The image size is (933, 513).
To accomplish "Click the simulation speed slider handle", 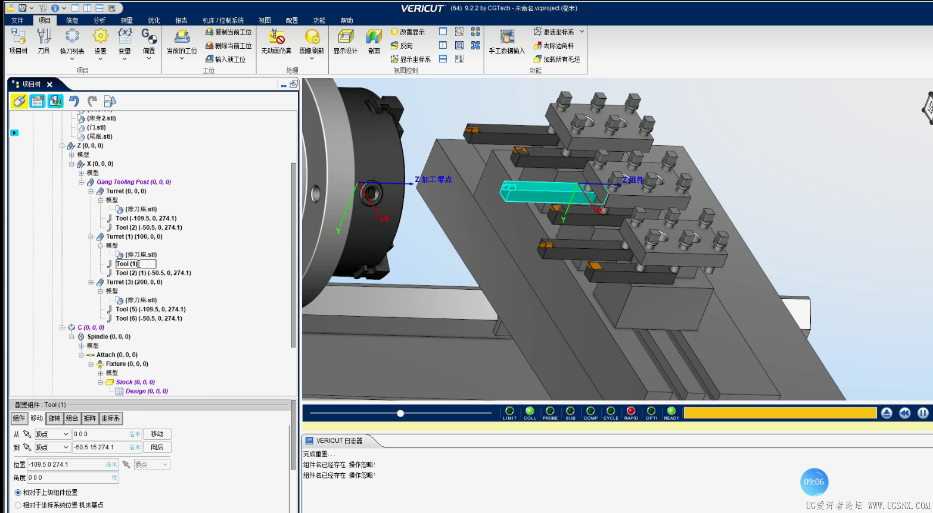I will tap(400, 413).
